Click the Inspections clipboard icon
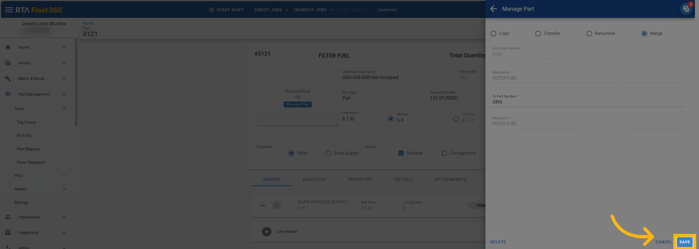699x249 pixels. [x=8, y=232]
